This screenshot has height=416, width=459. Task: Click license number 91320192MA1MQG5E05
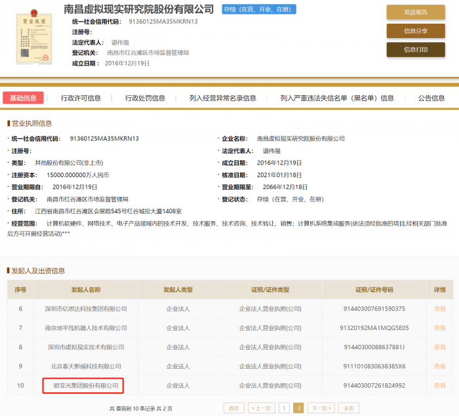pyautogui.click(x=374, y=328)
